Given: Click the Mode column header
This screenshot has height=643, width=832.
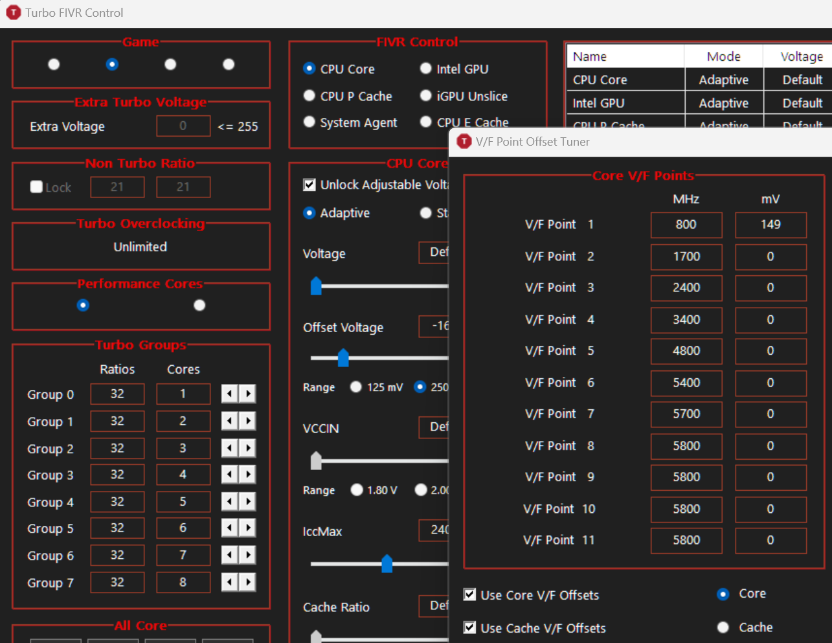Looking at the screenshot, I should coord(723,56).
